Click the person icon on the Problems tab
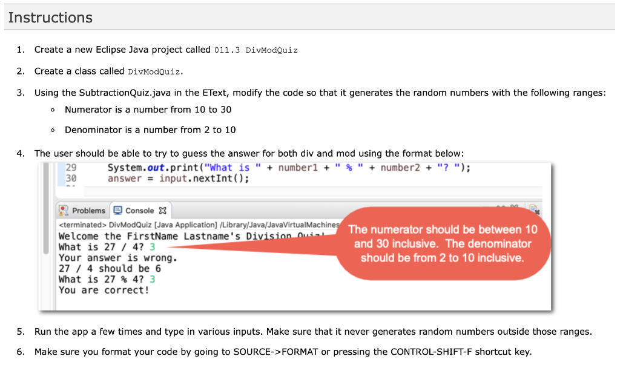The width and height of the screenshot is (620, 365). point(63,210)
